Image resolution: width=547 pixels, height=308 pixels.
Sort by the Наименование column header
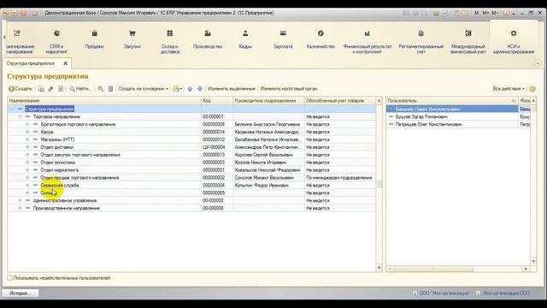(104, 101)
